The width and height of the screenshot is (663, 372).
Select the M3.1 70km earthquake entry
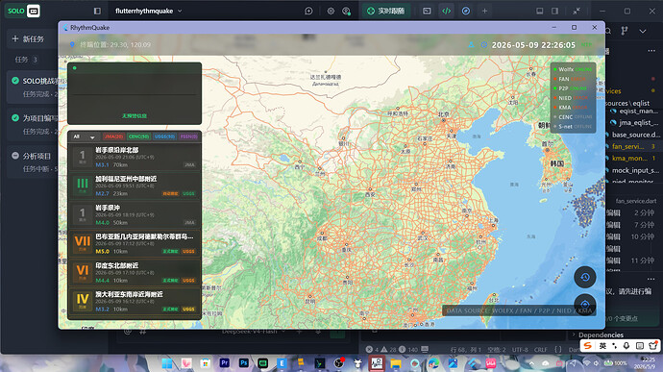point(135,157)
